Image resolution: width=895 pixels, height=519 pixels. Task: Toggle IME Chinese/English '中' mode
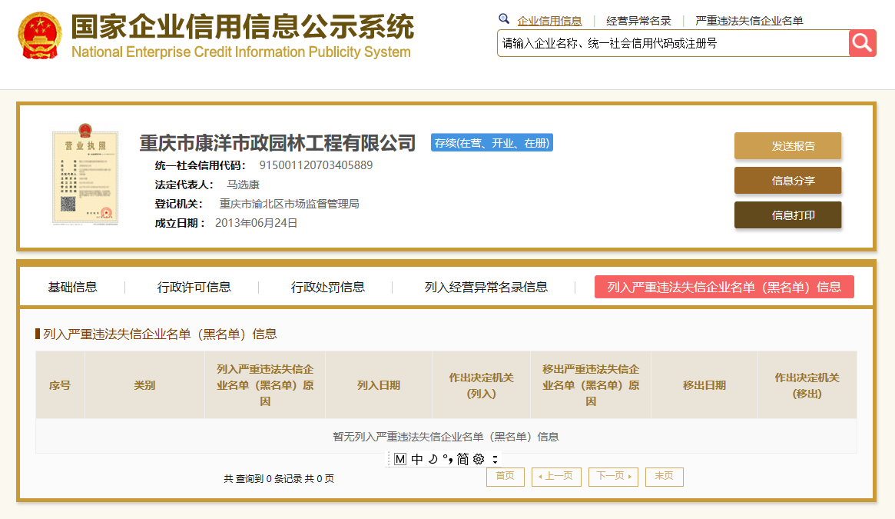point(416,459)
